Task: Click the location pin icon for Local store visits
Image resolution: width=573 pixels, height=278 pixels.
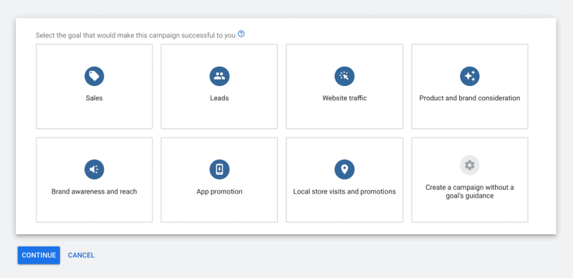Action: [345, 169]
